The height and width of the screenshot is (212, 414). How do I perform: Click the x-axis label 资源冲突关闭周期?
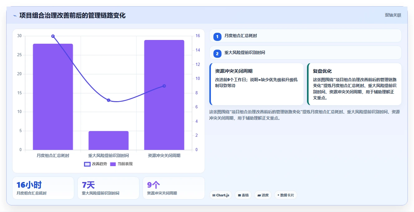click(164, 155)
